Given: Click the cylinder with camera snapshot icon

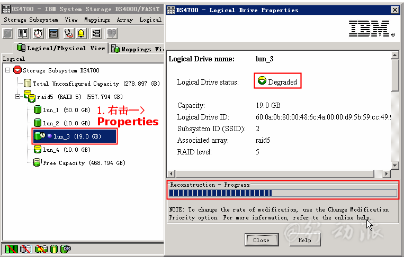Looking at the screenshot, I should click(66, 249).
